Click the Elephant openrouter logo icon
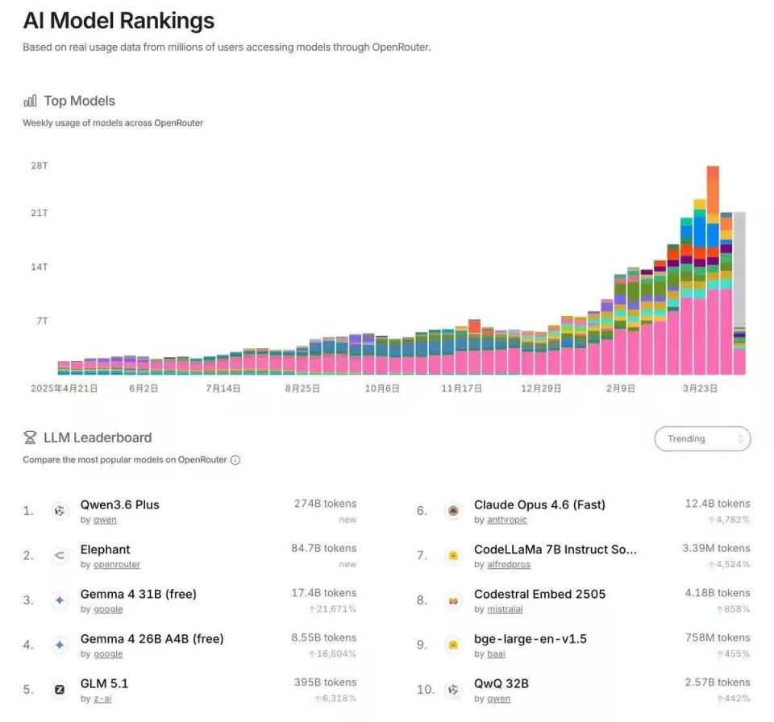The width and height of the screenshot is (774, 722). [59, 555]
